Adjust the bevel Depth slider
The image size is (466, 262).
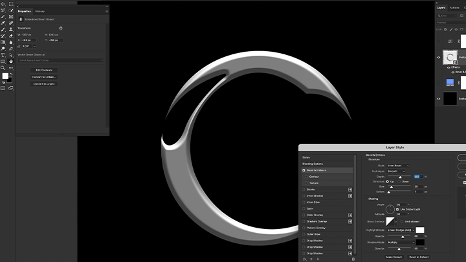(400, 177)
